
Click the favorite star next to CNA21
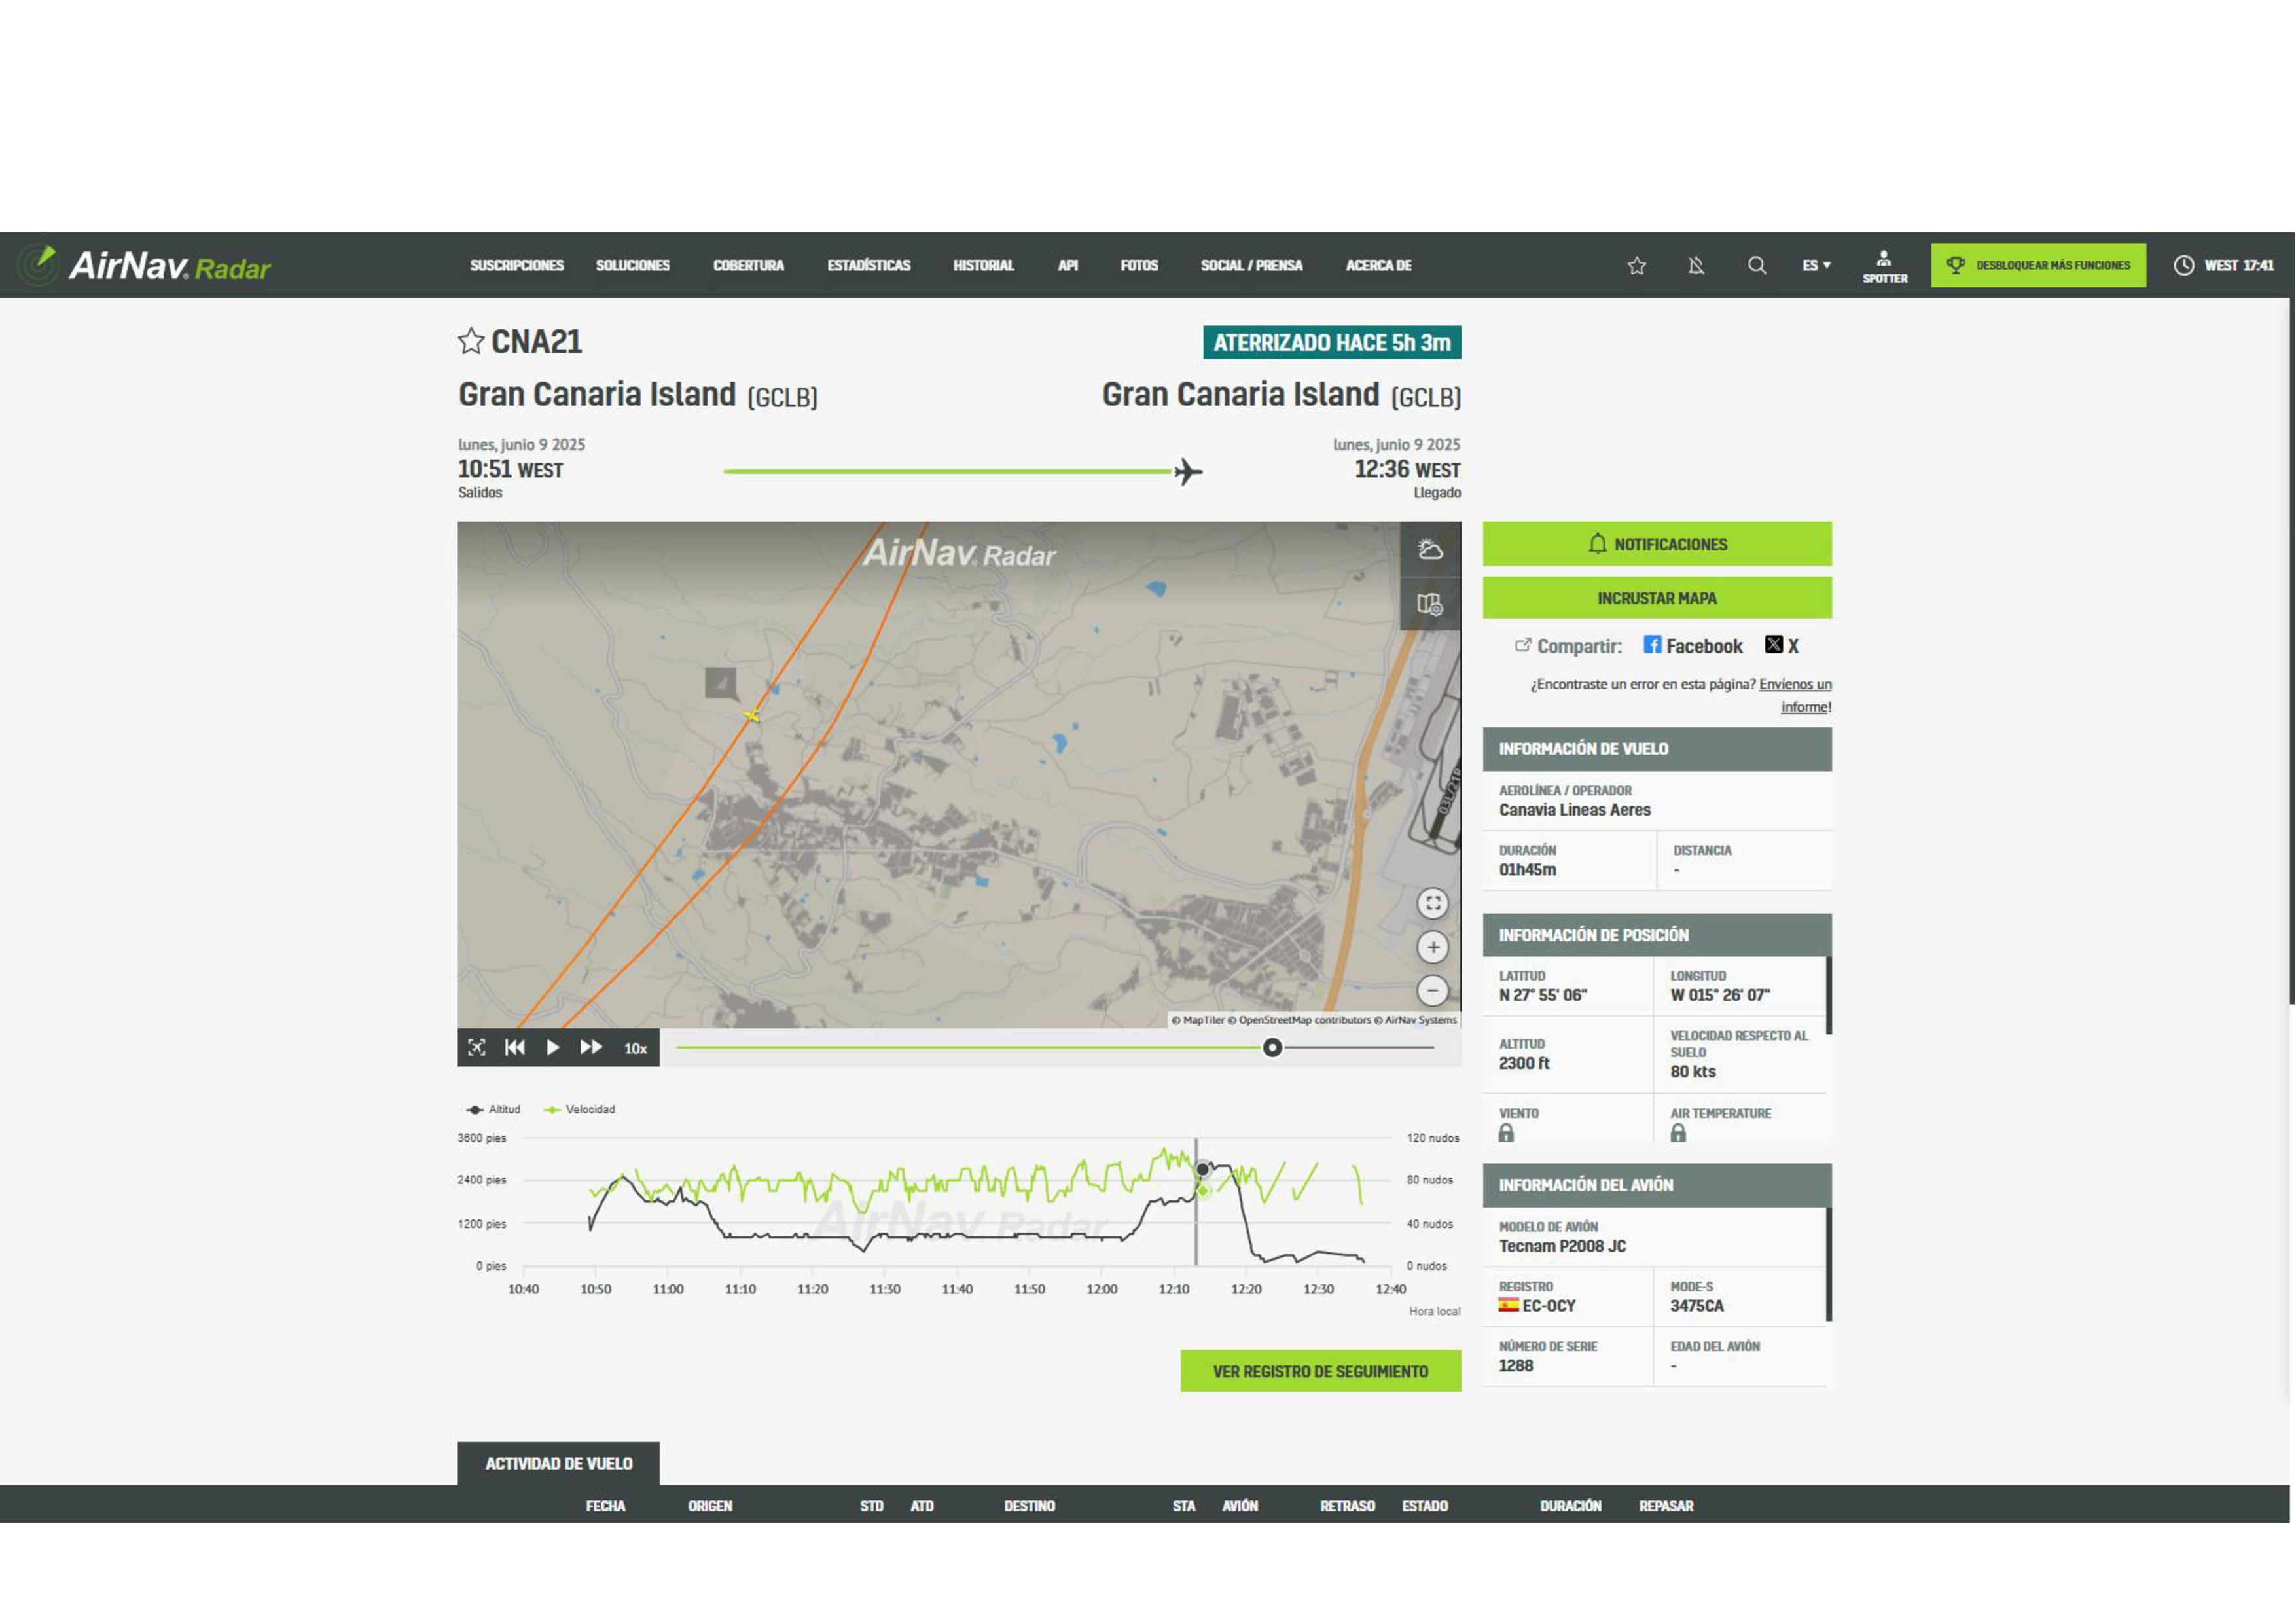point(470,341)
